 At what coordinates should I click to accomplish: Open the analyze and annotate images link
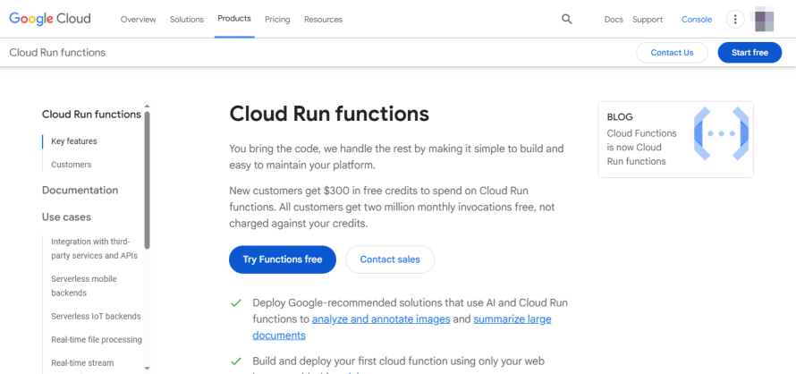tap(381, 319)
